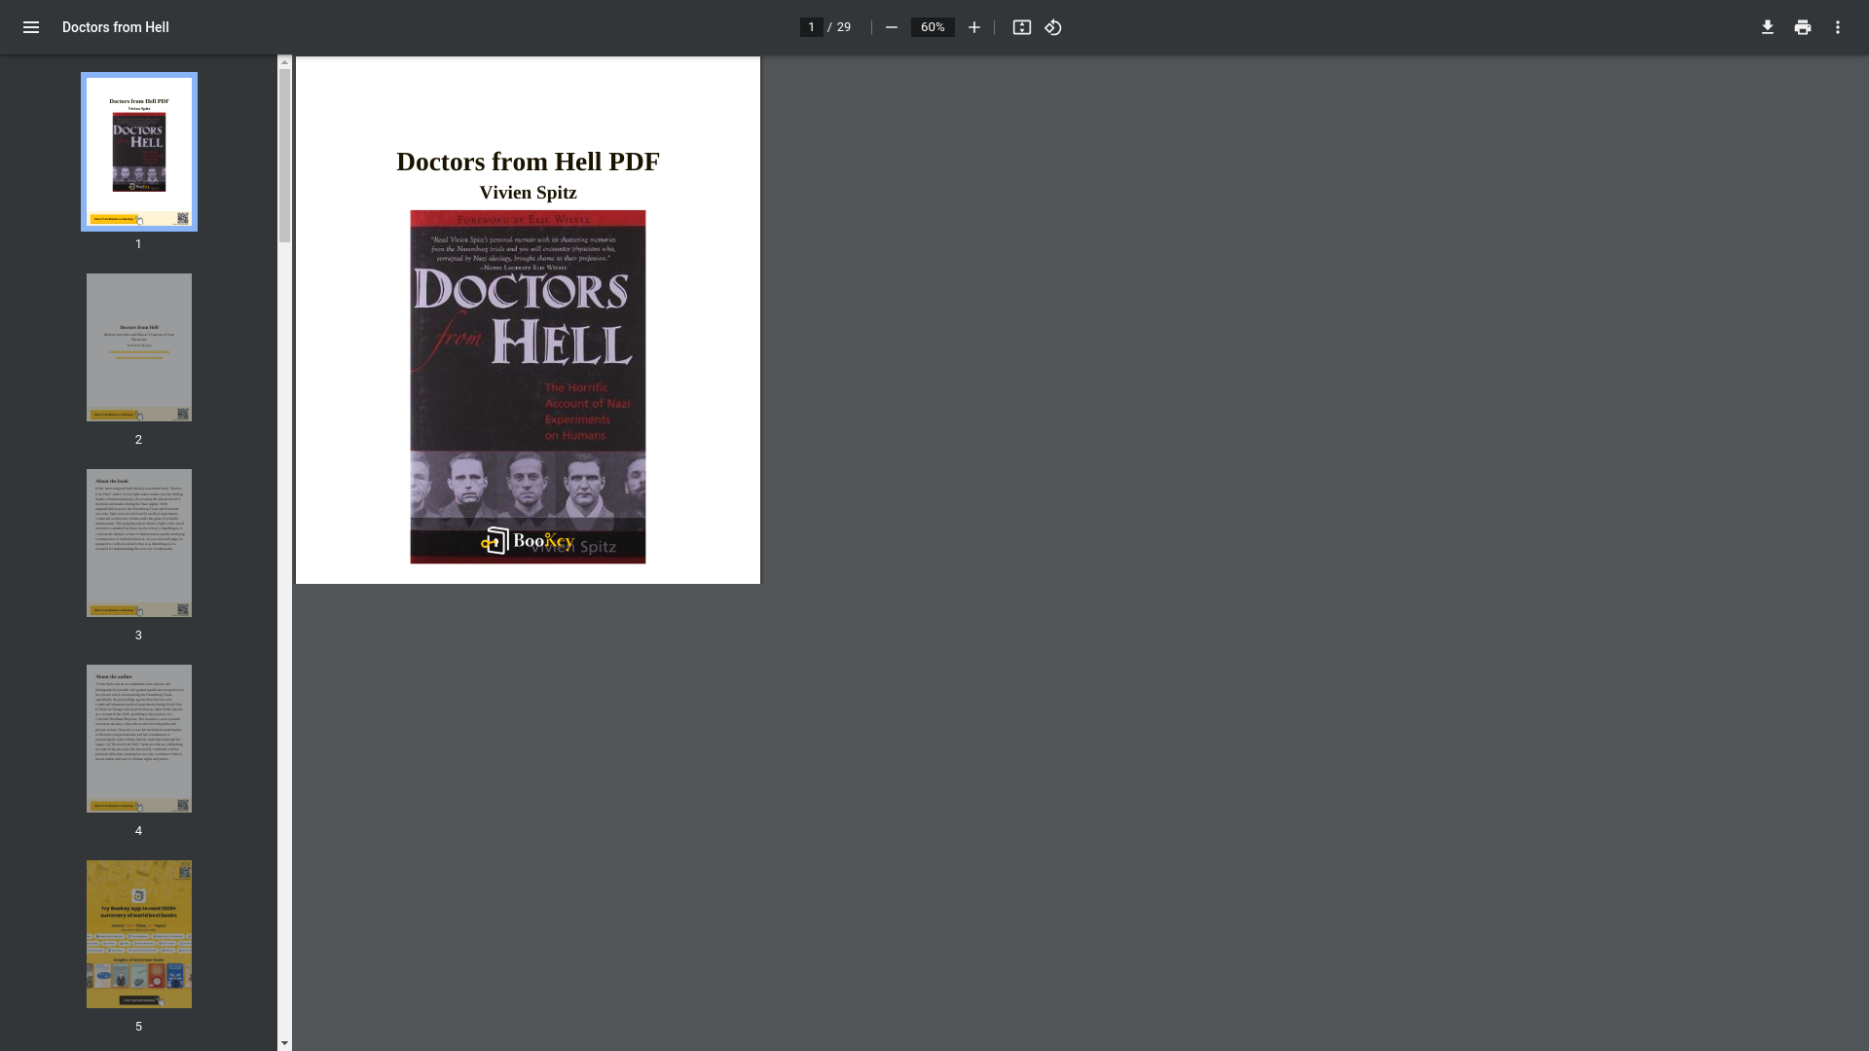Click the zoom out minus icon
The image size is (1869, 1051).
(x=891, y=27)
